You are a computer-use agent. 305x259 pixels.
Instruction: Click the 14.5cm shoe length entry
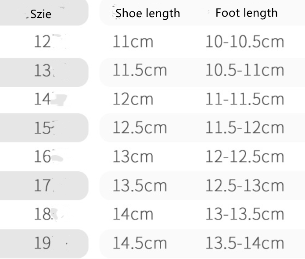click(x=140, y=243)
